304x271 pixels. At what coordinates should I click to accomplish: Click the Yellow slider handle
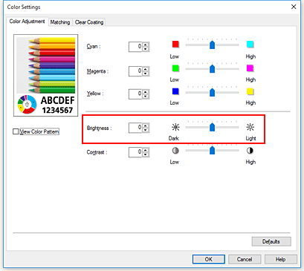[x=212, y=92]
